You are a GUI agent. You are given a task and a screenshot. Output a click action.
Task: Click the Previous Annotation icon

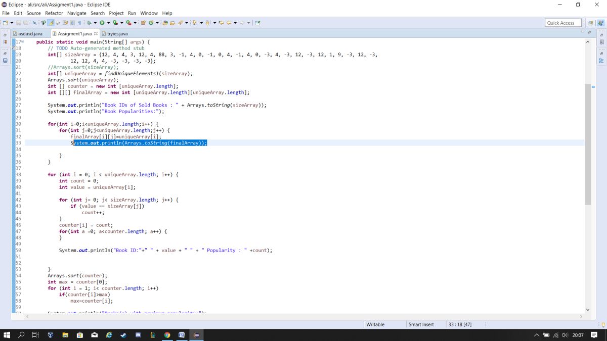[x=208, y=23]
